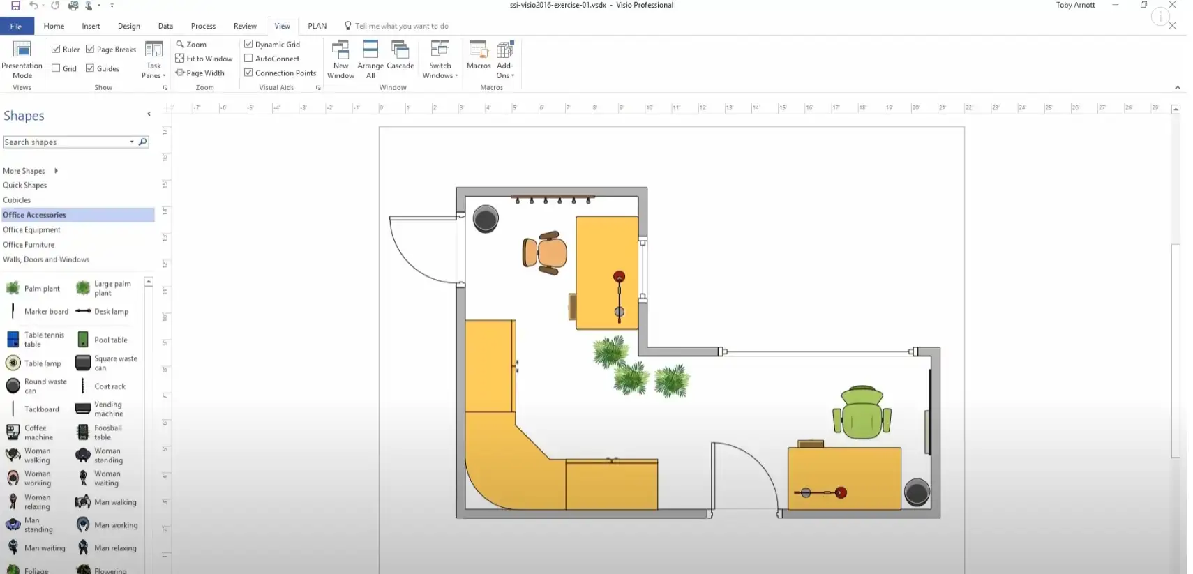
Task: Click the Page Width button
Action: (200, 73)
